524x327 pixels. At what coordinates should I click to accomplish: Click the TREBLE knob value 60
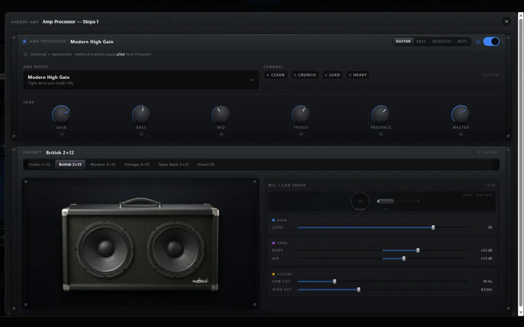pos(301,134)
